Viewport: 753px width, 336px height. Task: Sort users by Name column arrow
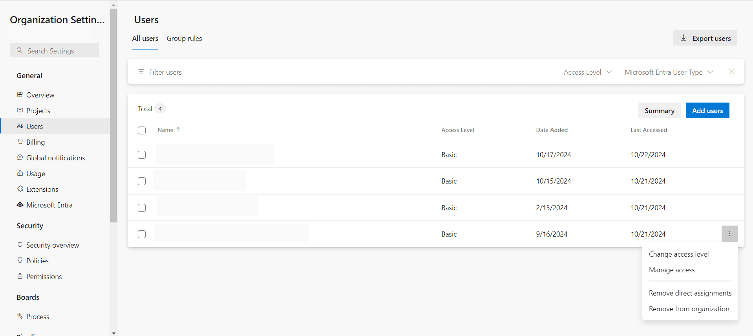pyautogui.click(x=178, y=130)
